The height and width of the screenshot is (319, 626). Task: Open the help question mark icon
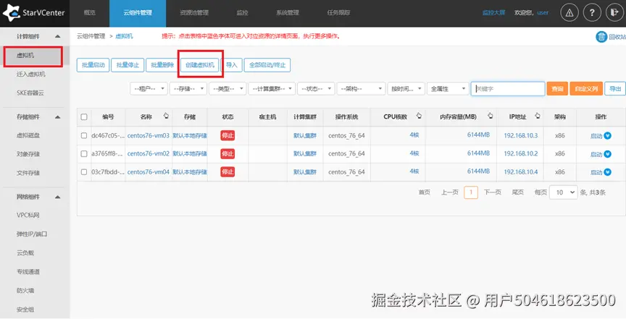pos(592,13)
